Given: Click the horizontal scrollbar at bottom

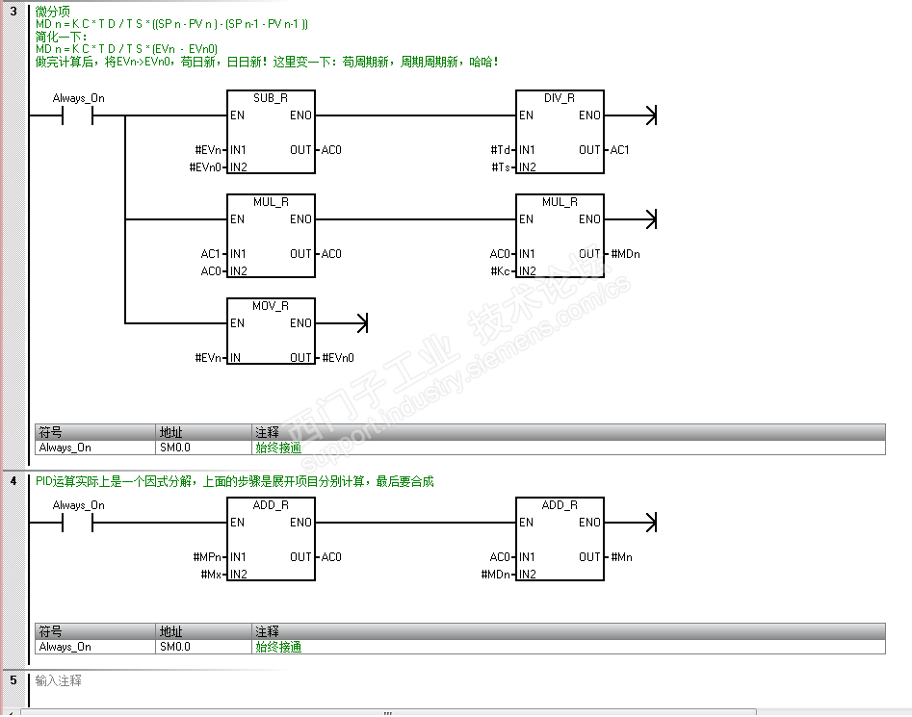Looking at the screenshot, I should (x=388, y=712).
